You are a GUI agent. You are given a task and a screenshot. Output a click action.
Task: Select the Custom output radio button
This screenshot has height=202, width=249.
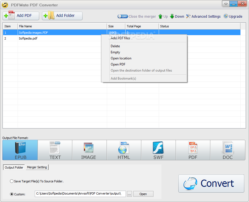(x=12, y=194)
